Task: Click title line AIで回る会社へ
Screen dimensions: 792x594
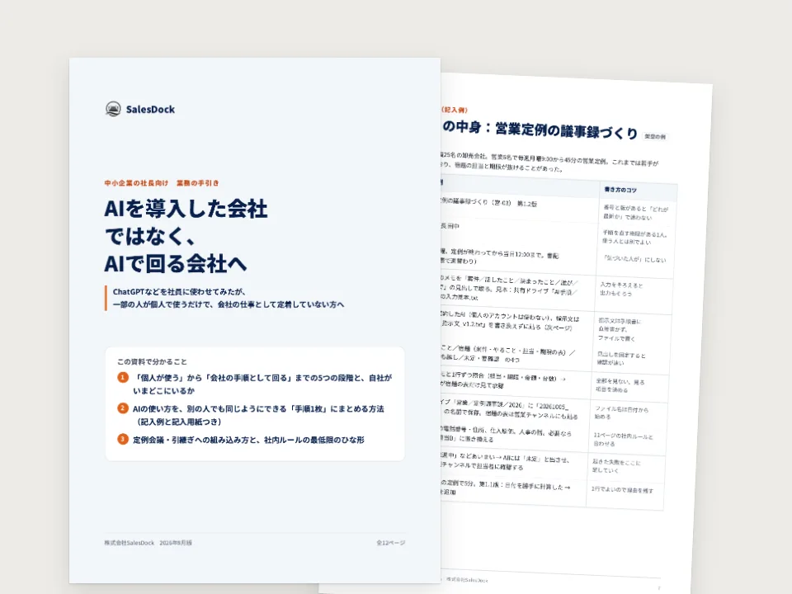Action: (x=176, y=264)
